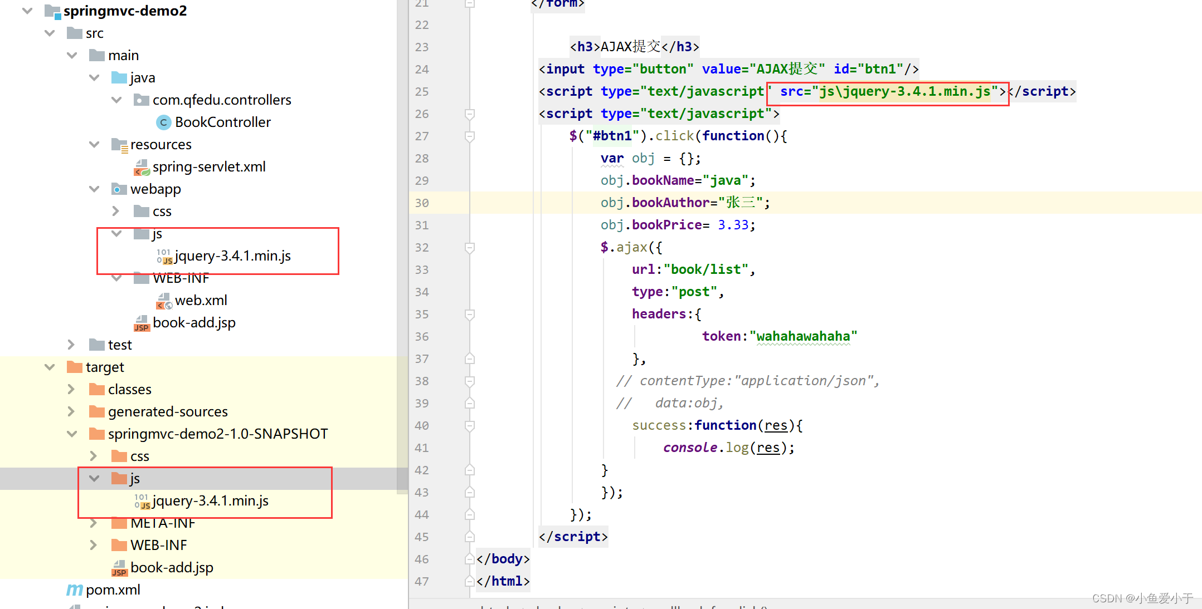1202x609 pixels.
Task: Toggle fold marker at line 35 headers
Action: click(470, 315)
